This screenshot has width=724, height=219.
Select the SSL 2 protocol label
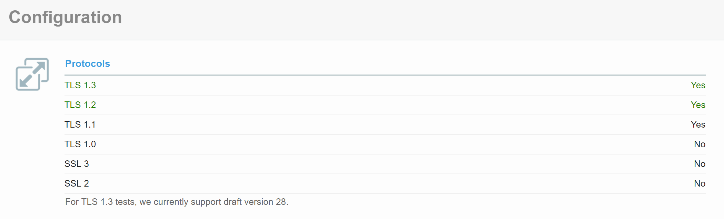[x=77, y=183]
